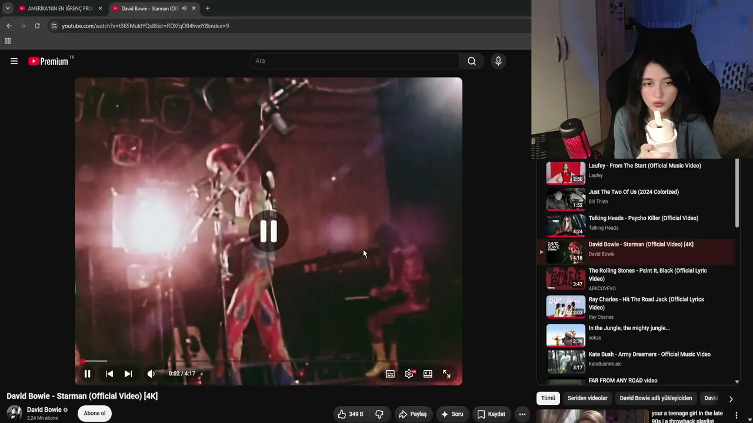
Task: Skip to the previous video in playlist
Action: (x=109, y=374)
